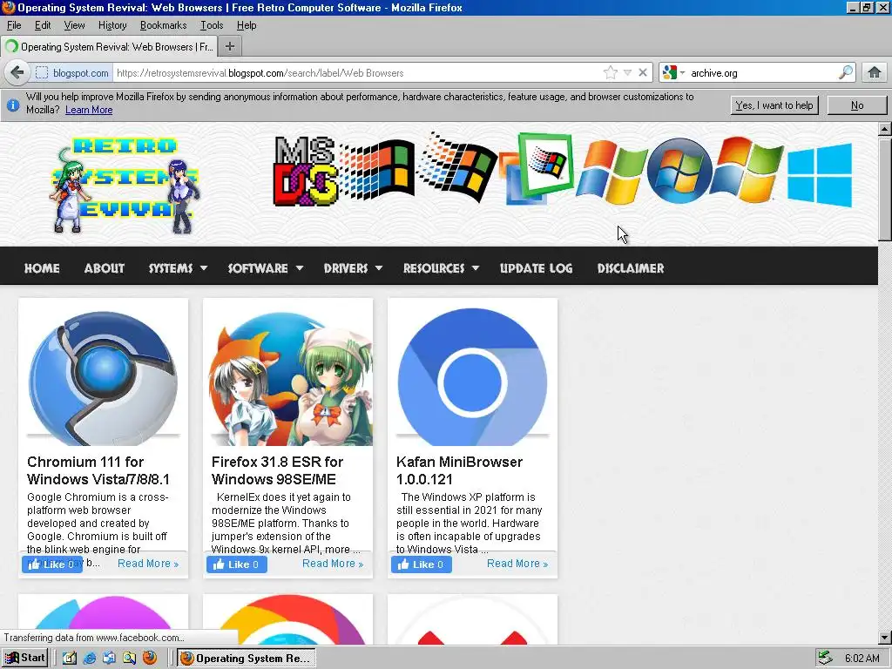Image resolution: width=892 pixels, height=669 pixels.
Task: Read More on the Chromium 111 post
Action: [148, 564]
